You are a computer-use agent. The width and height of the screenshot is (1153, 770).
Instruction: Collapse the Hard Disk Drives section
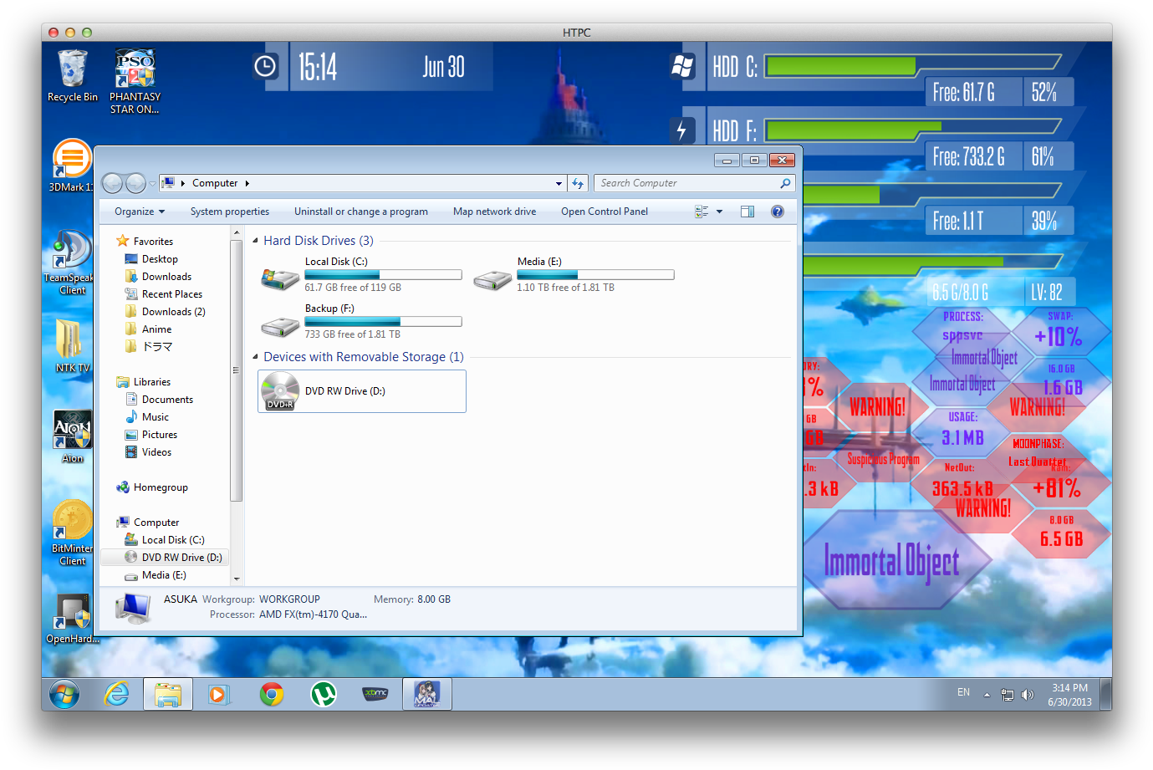tap(254, 240)
